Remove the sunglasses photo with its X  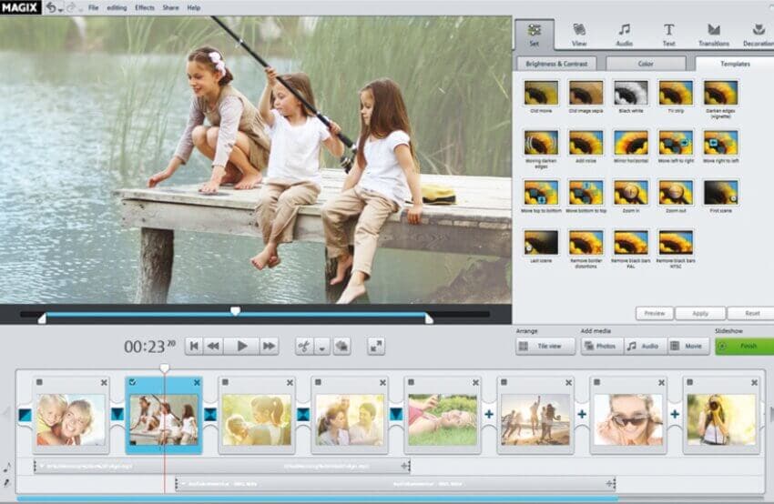click(661, 383)
